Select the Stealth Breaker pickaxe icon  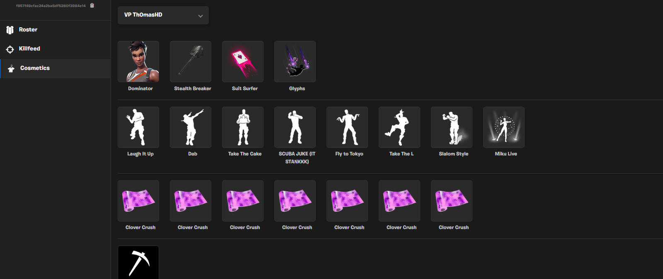[x=191, y=62]
